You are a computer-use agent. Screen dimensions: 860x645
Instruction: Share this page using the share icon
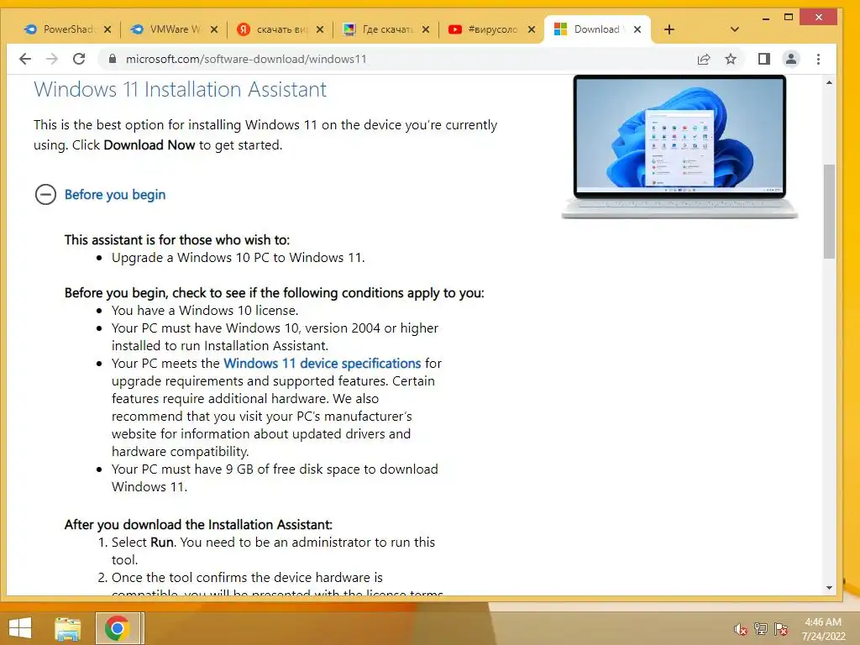704,59
